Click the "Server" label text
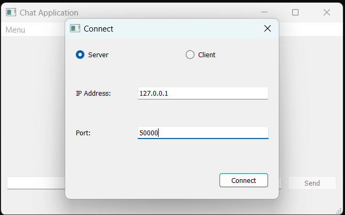This screenshot has height=215, width=345. [98, 55]
